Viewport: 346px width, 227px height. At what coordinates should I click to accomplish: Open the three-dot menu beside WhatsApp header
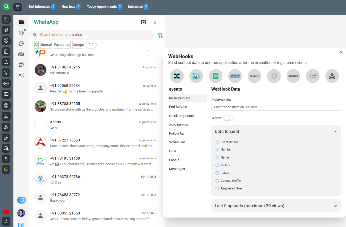(155, 22)
